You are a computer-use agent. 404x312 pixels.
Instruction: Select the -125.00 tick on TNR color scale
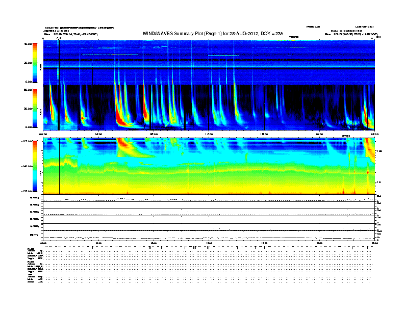point(27,141)
